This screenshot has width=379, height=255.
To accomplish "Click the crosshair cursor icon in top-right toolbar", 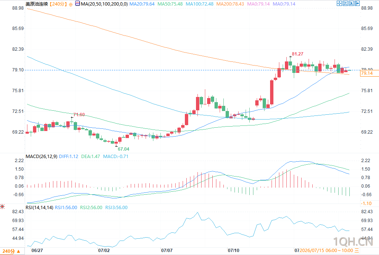I will pyautogui.click(x=339, y=3).
